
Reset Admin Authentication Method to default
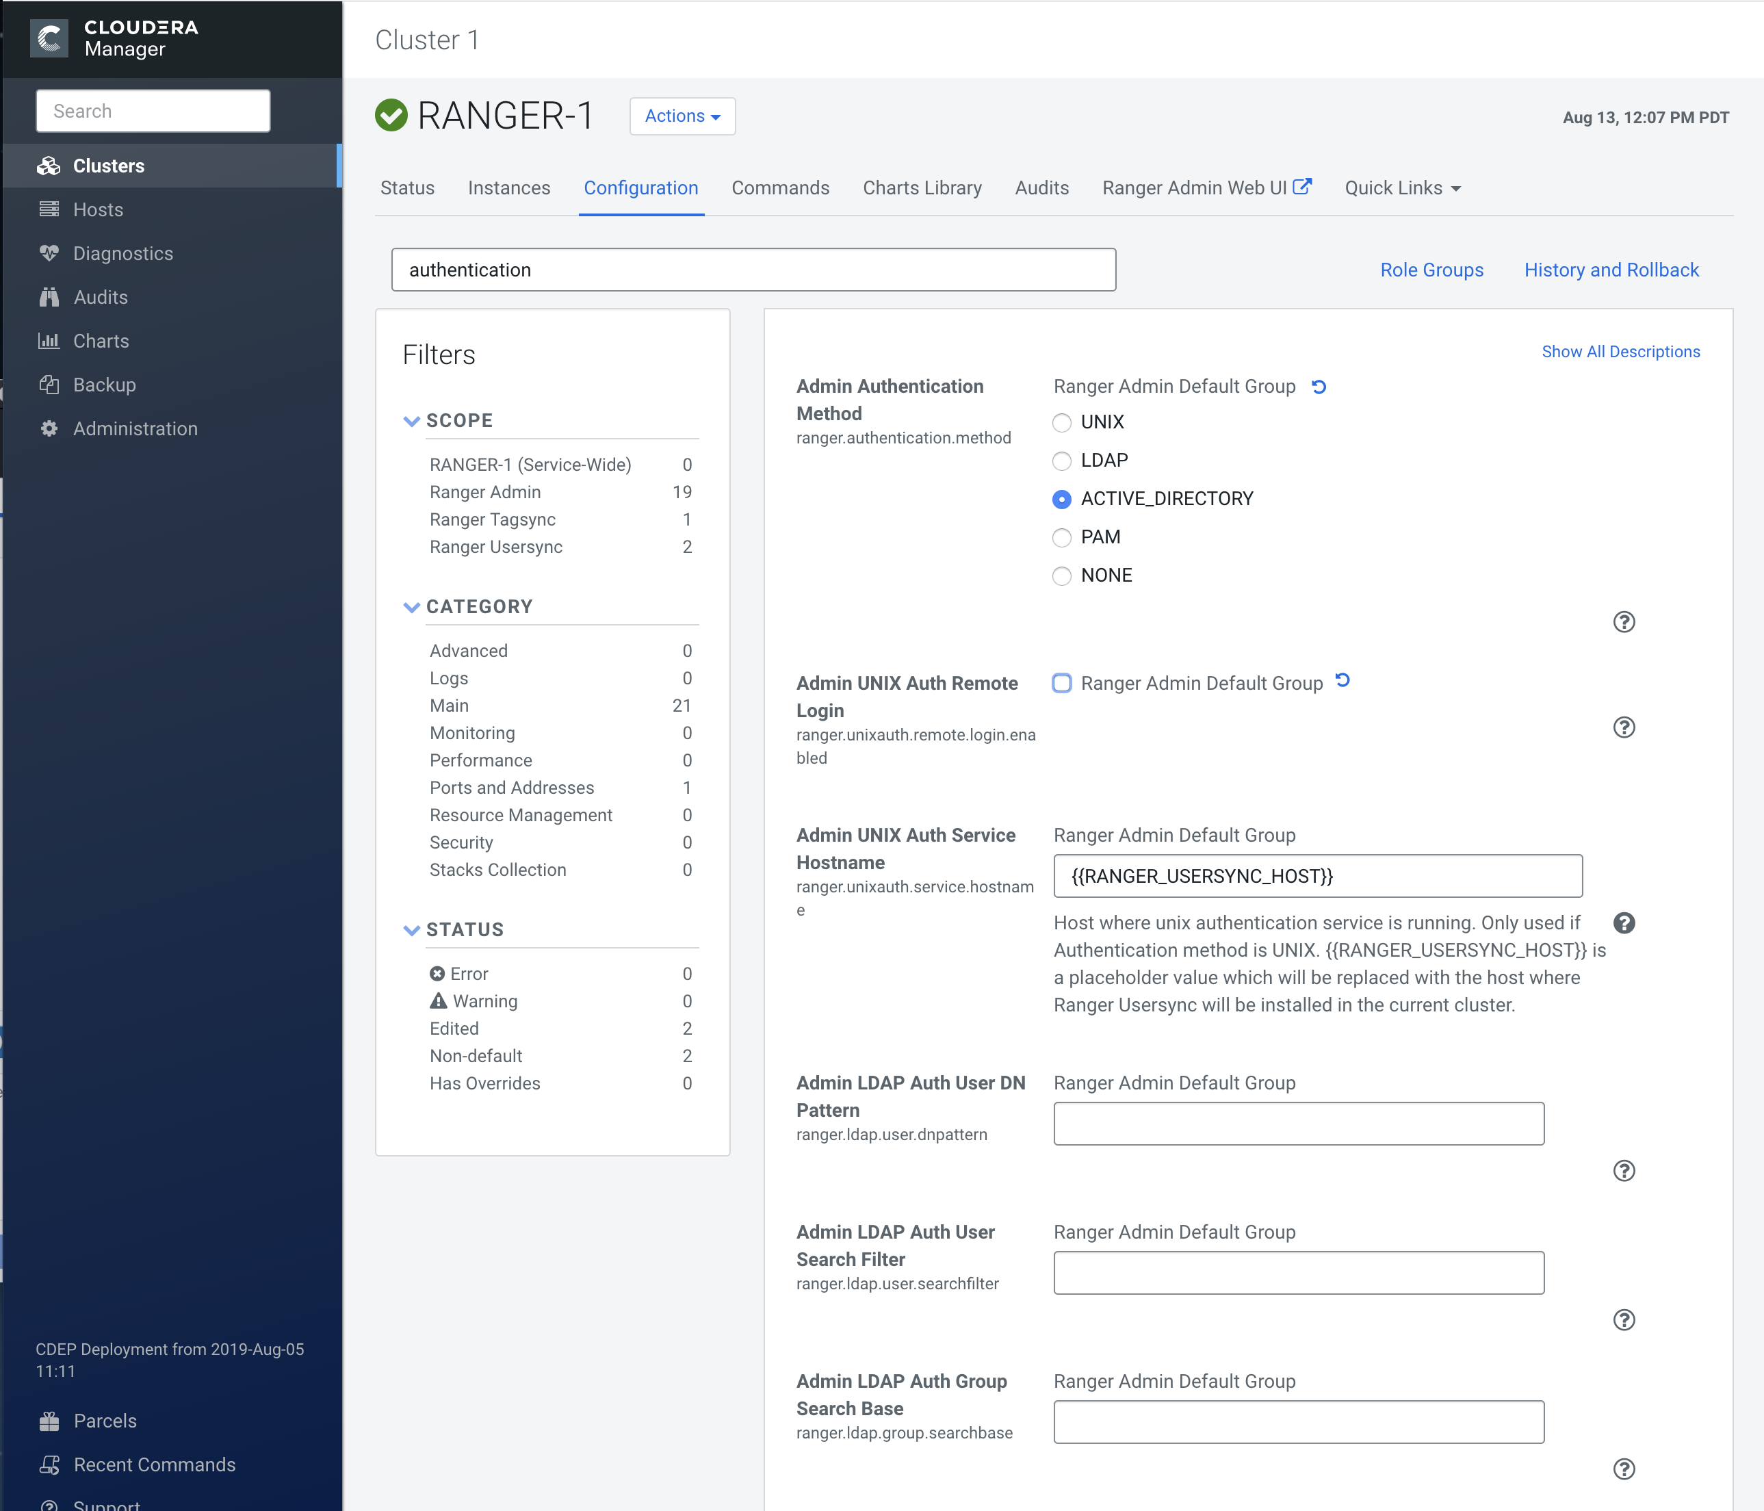tap(1319, 387)
